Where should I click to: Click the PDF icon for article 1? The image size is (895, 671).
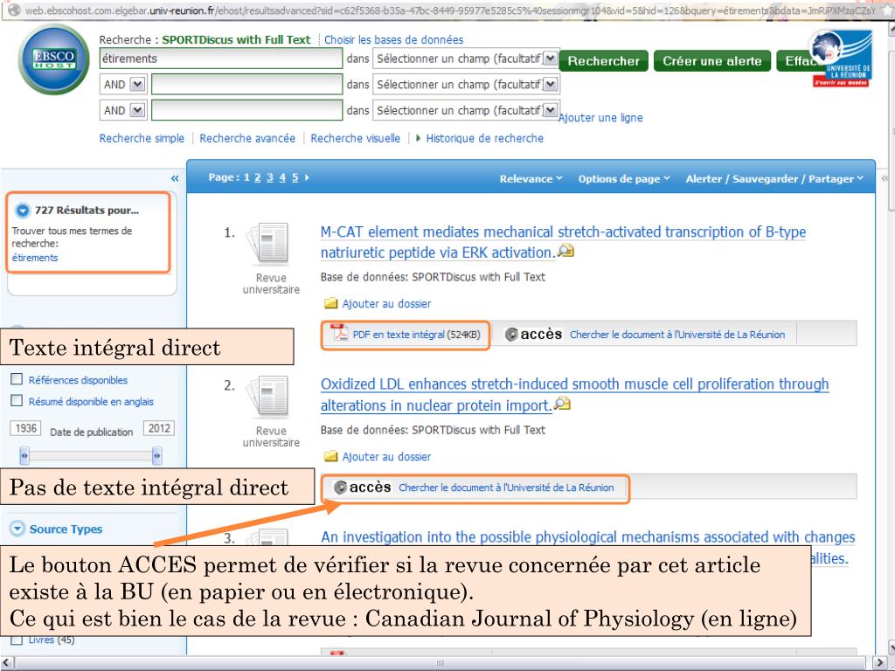coord(340,333)
